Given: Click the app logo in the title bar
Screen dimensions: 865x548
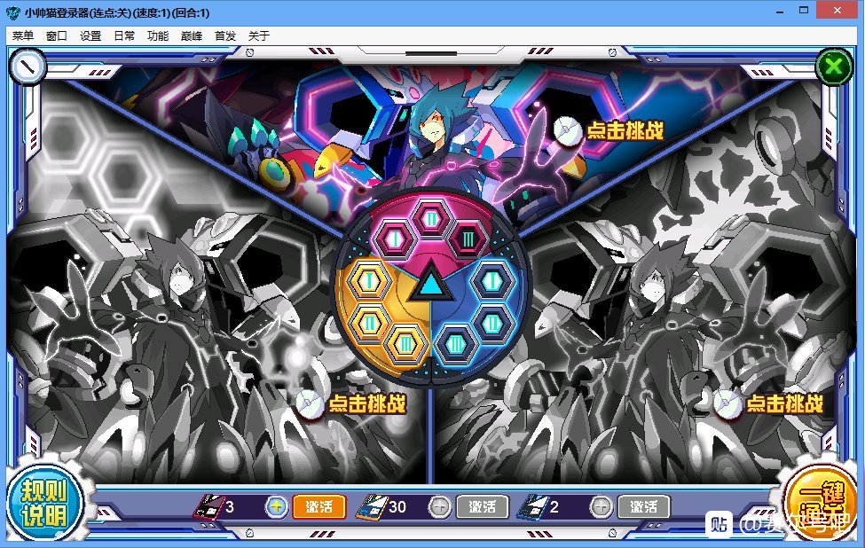Looking at the screenshot, I should tap(13, 12).
